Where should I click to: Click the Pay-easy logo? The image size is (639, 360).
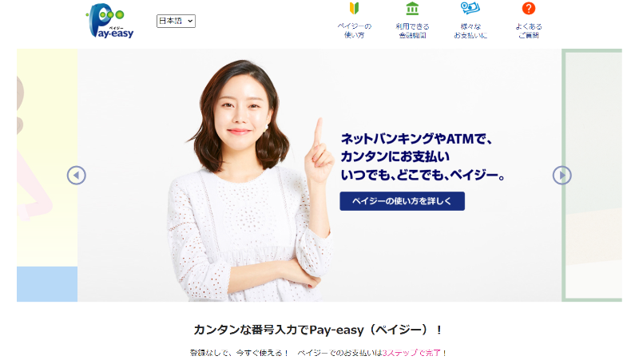(x=110, y=21)
